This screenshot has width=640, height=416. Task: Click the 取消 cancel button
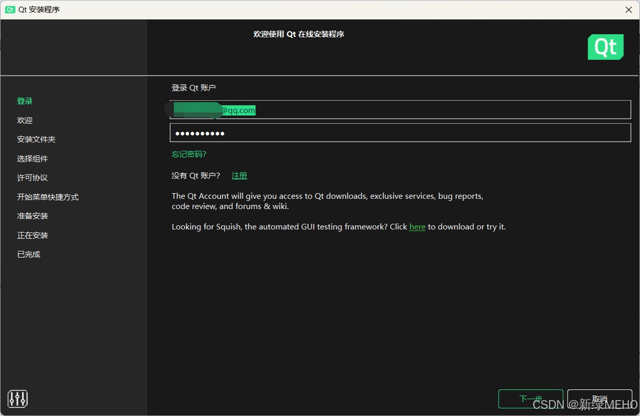599,398
